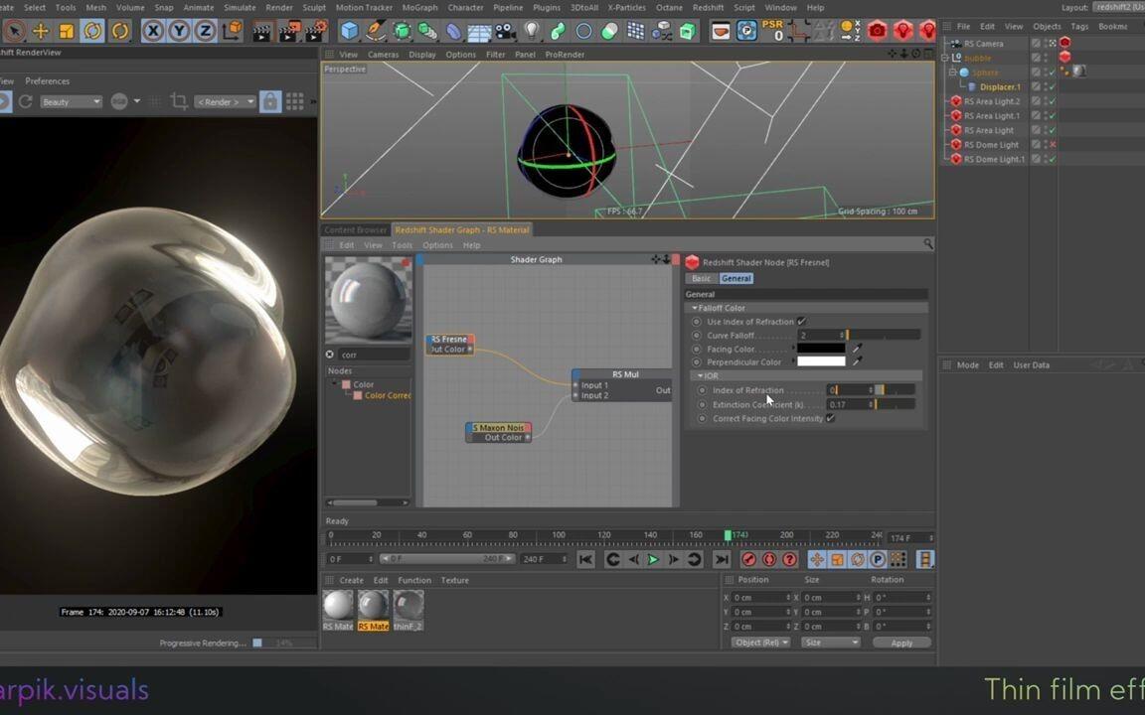Open the Size mode dropdown
Image resolution: width=1145 pixels, height=715 pixels.
click(x=830, y=643)
